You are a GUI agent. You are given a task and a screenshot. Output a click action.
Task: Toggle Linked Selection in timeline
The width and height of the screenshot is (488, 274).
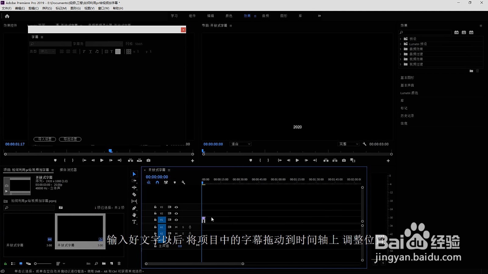[166, 183]
